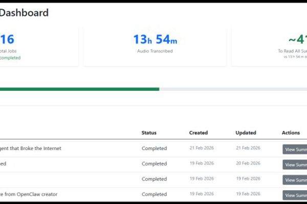Click the total jobs count '16'
The width and height of the screenshot is (307, 204).
click(7, 39)
